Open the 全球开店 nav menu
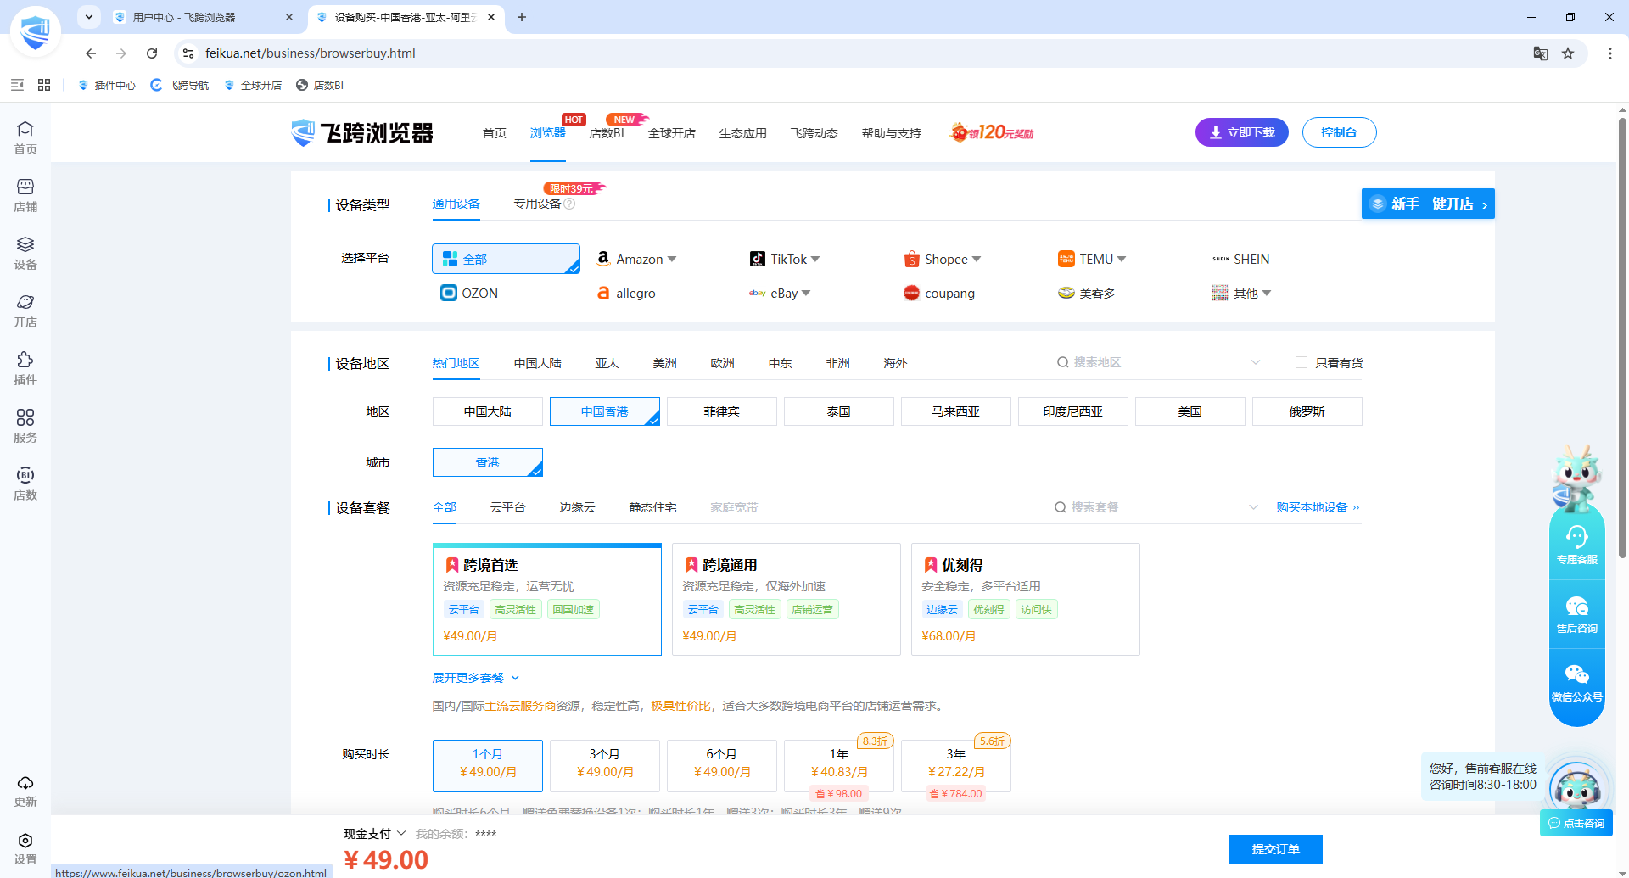 pyautogui.click(x=672, y=133)
